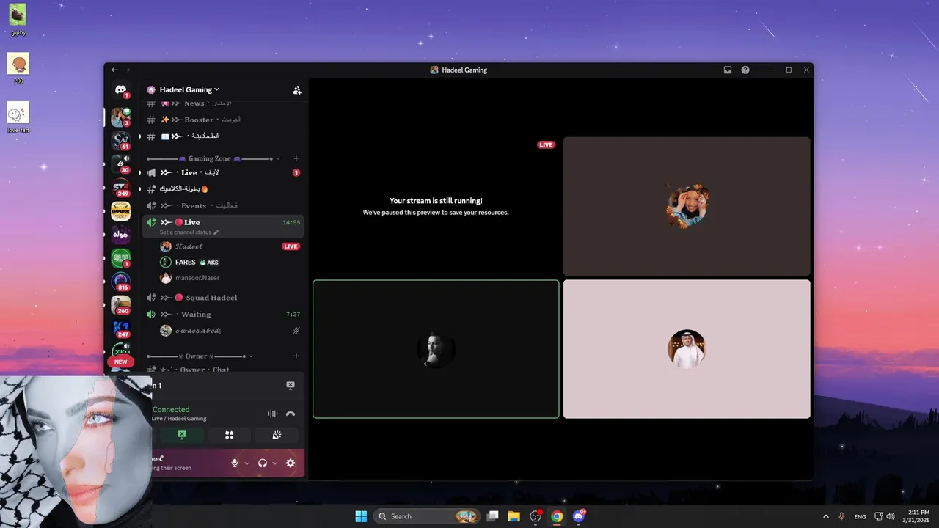Click the Discord icon in the taskbar
This screenshot has height=528, width=939.
(x=578, y=516)
